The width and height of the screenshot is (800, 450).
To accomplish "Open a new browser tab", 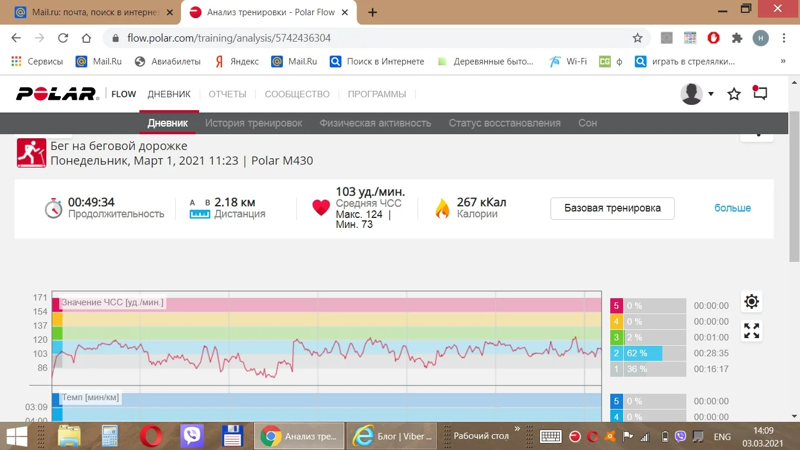I will (372, 12).
